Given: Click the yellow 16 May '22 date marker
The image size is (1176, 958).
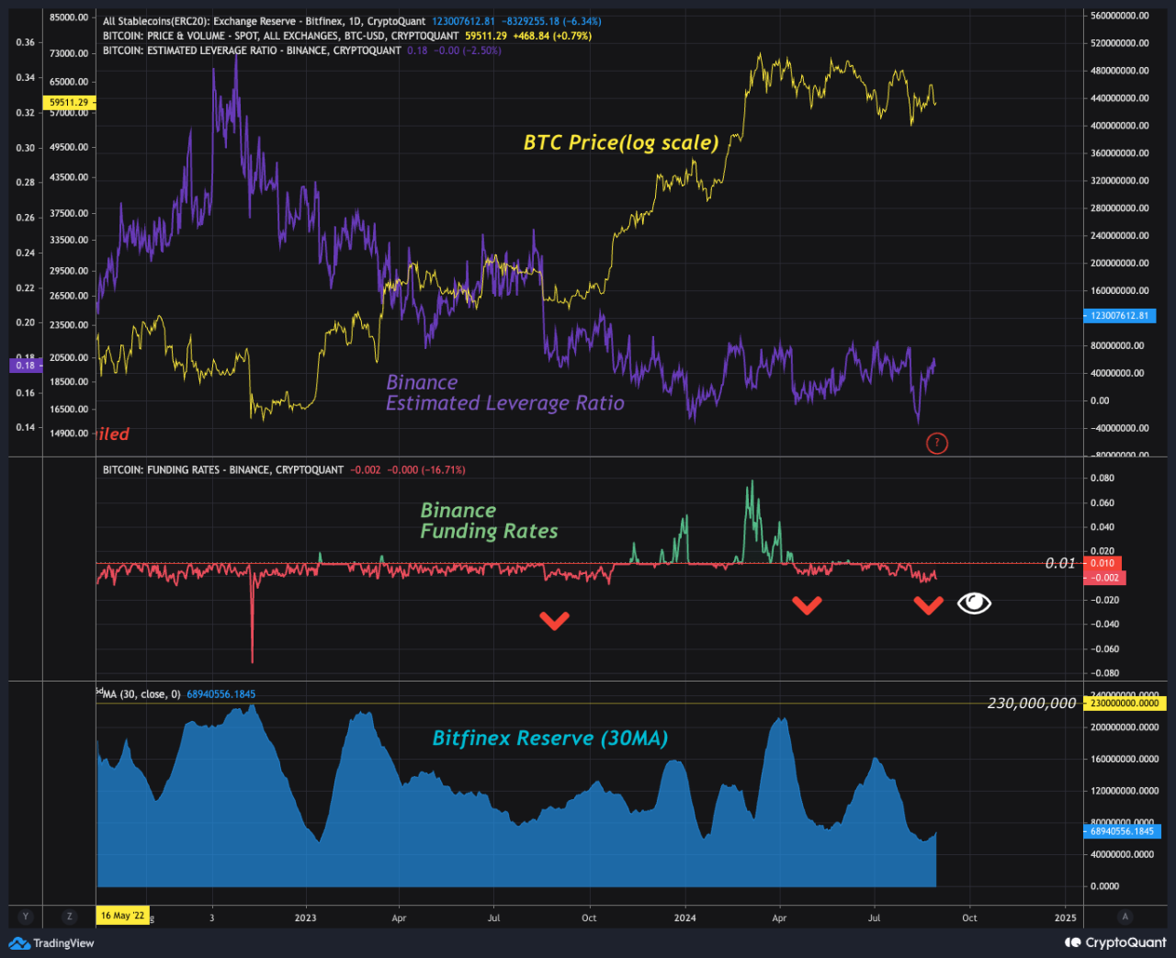Looking at the screenshot, I should pos(122,916).
